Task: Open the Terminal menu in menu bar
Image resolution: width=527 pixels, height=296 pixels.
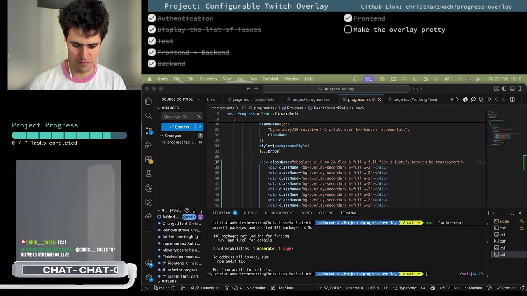Action: [x=270, y=79]
